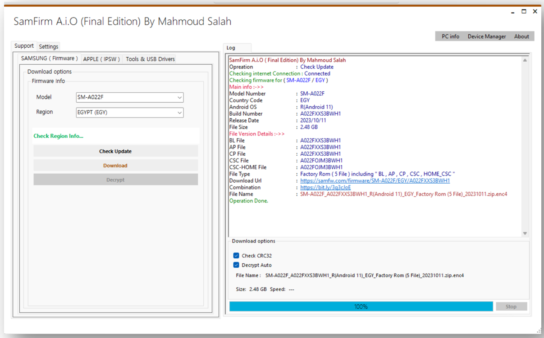
Task: Click the 100% download progress bar
Action: click(x=361, y=306)
